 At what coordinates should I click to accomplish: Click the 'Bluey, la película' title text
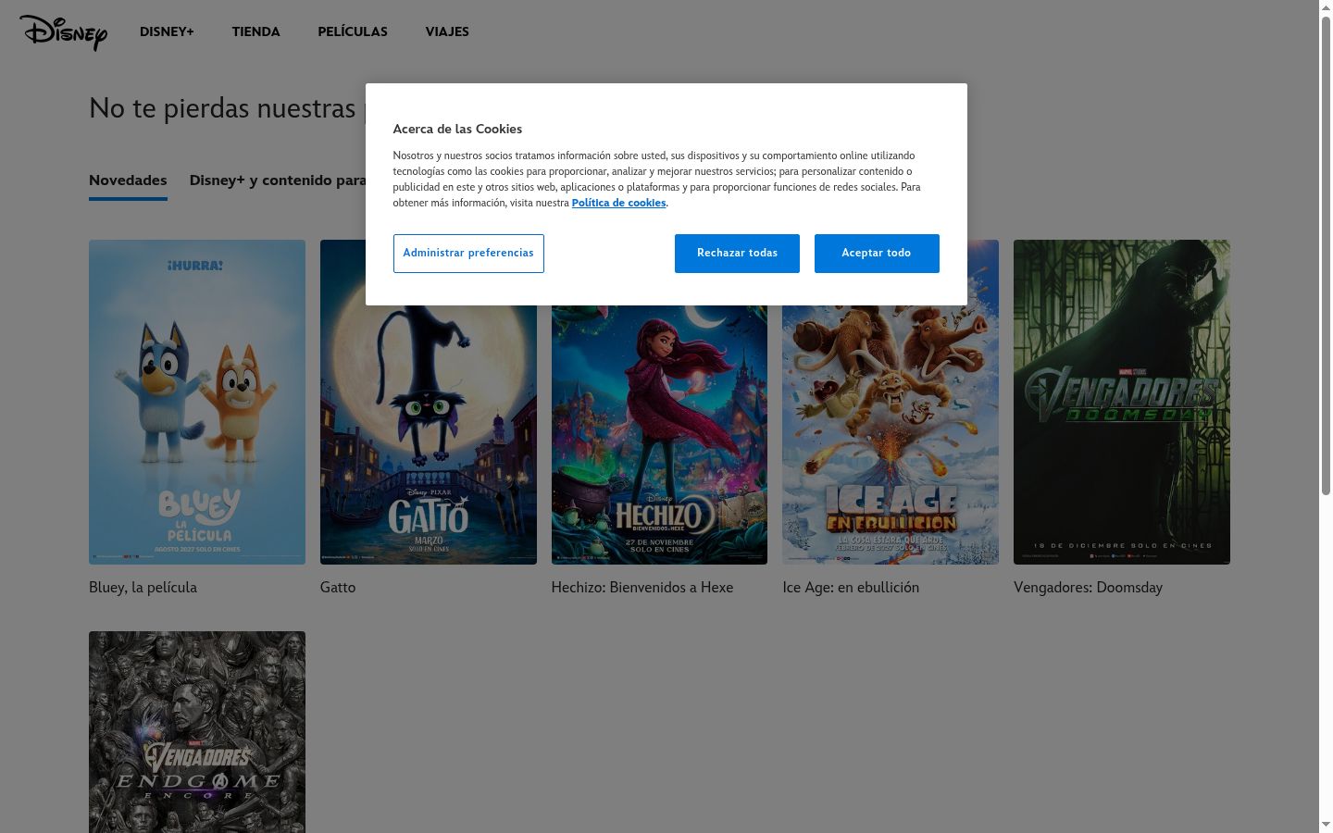[143, 588]
